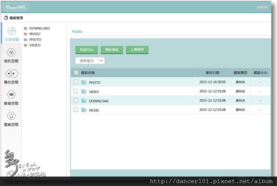Open the 清單模式 view mode dropdown arrow

point(101,61)
